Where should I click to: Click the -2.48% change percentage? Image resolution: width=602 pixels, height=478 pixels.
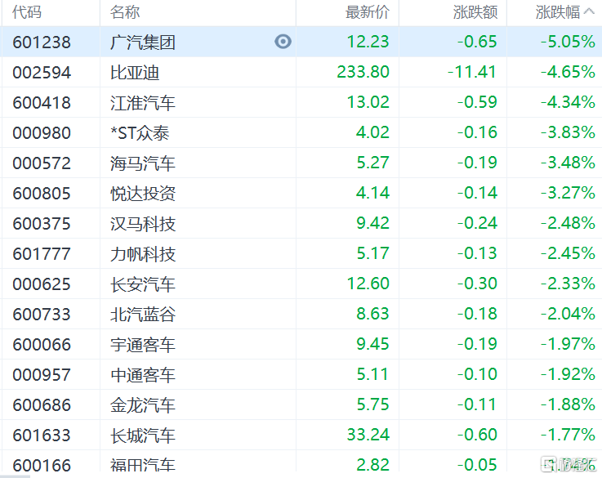tap(568, 223)
